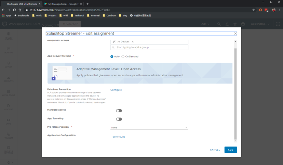Open a new browser tab
The width and height of the screenshot is (283, 165).
point(87,4)
